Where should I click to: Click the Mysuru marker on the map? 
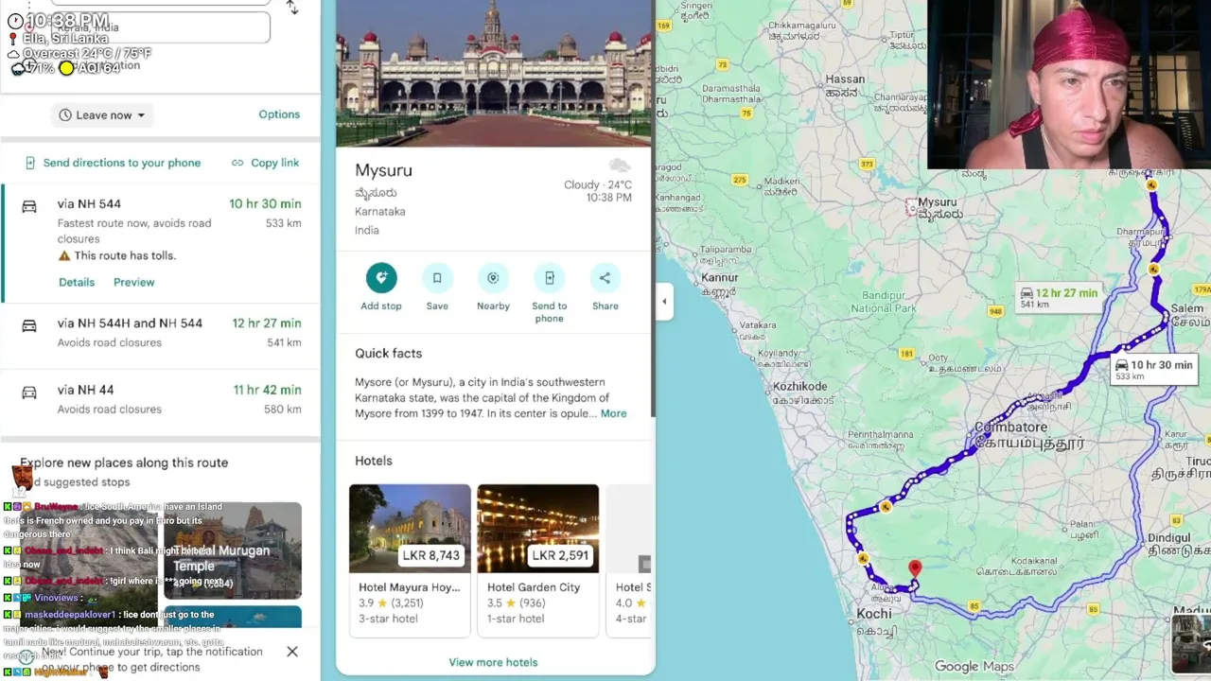[912, 207]
